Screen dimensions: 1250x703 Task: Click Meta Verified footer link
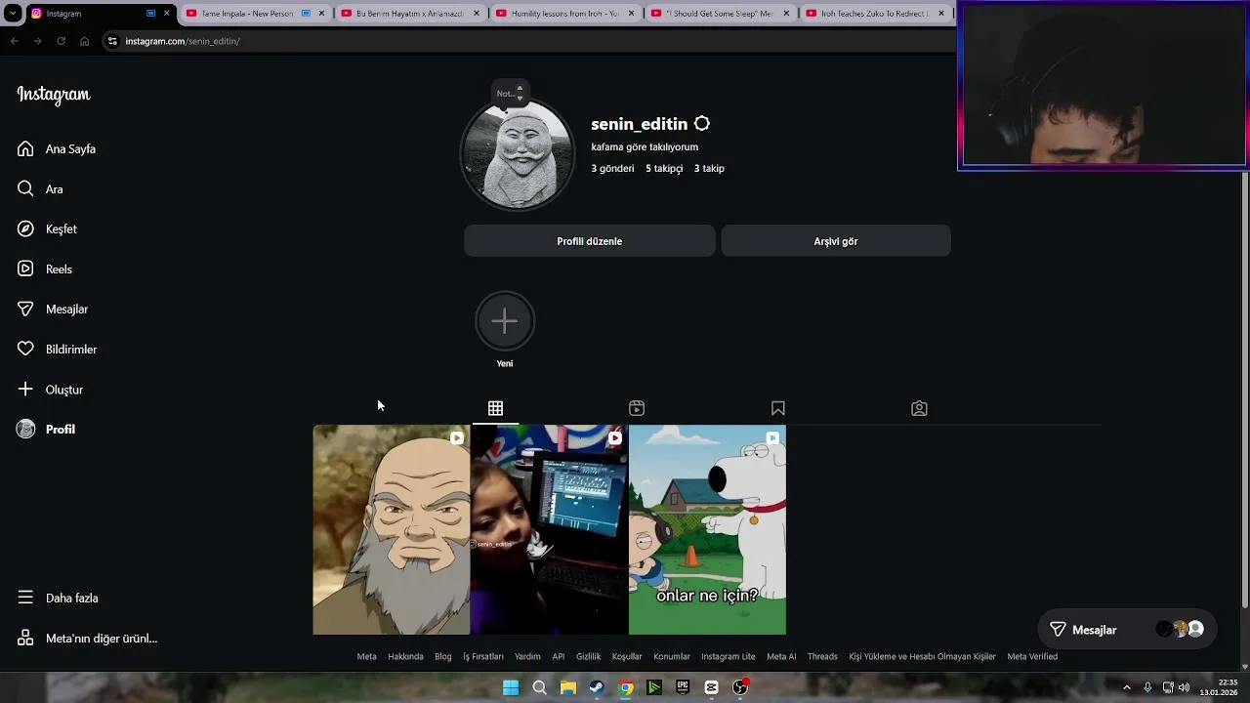coord(1032,656)
